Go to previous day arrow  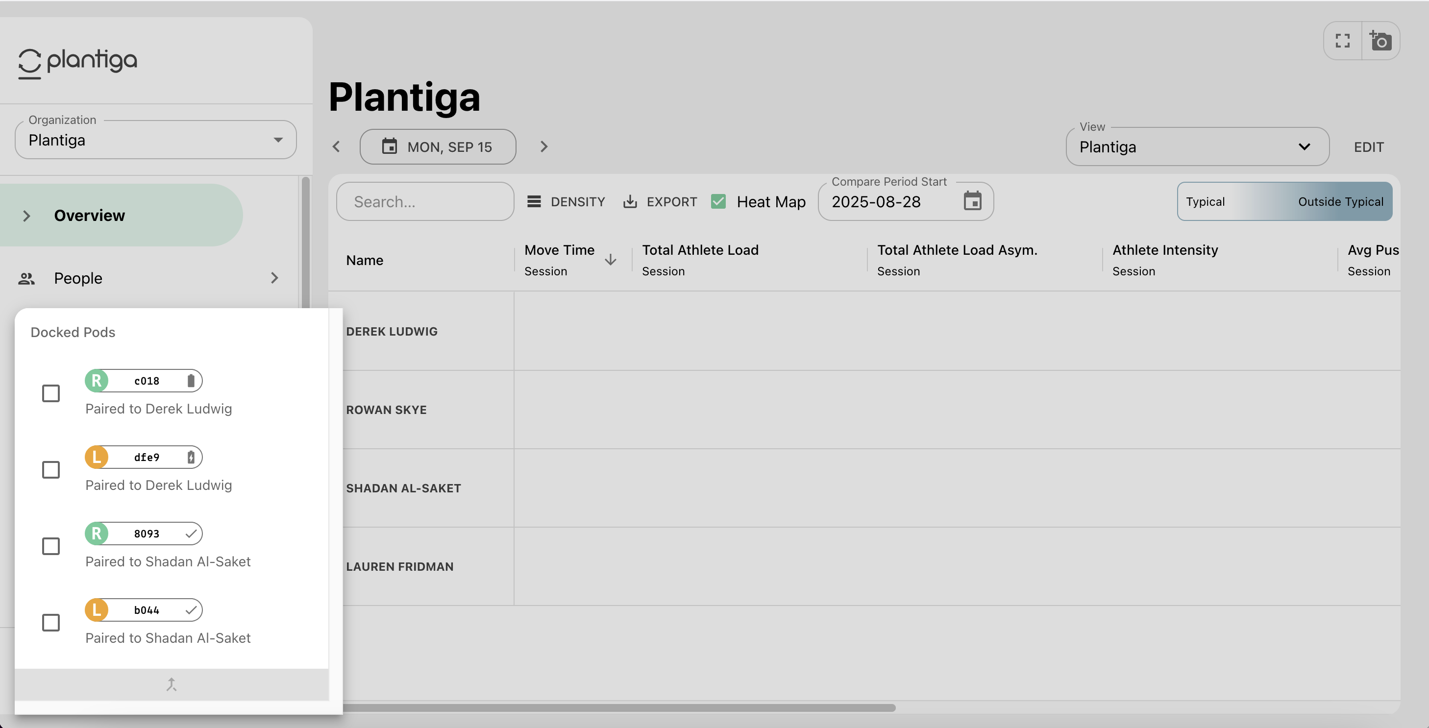tap(336, 146)
